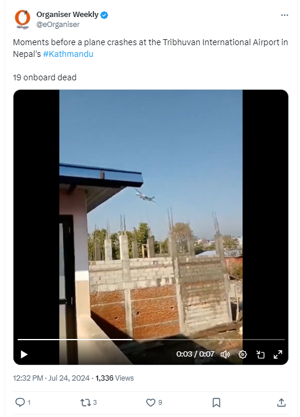Image resolution: width=300 pixels, height=417 pixels.
Task: Open the three-dot more options menu
Action: (284, 15)
